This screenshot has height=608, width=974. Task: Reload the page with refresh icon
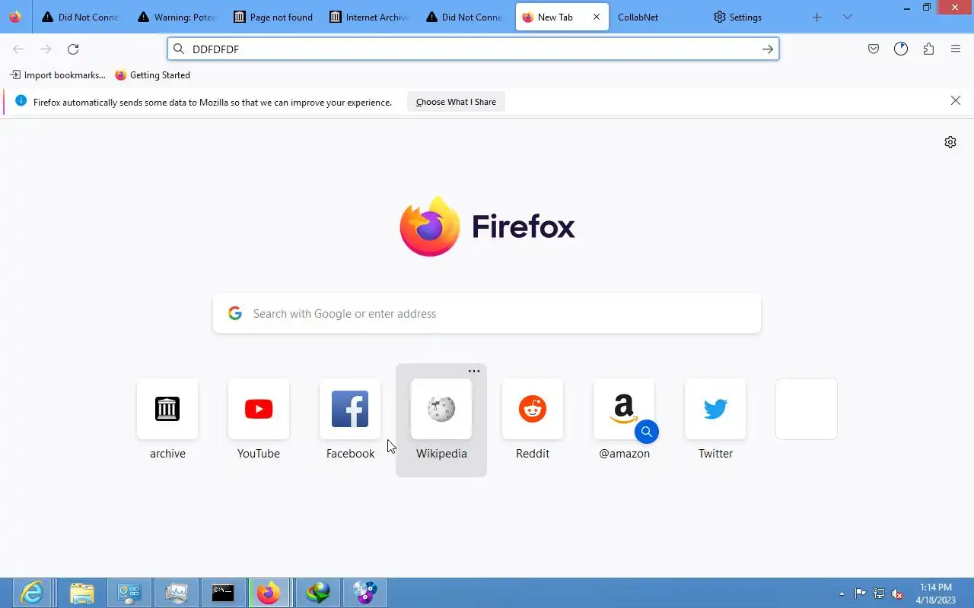[x=73, y=49]
